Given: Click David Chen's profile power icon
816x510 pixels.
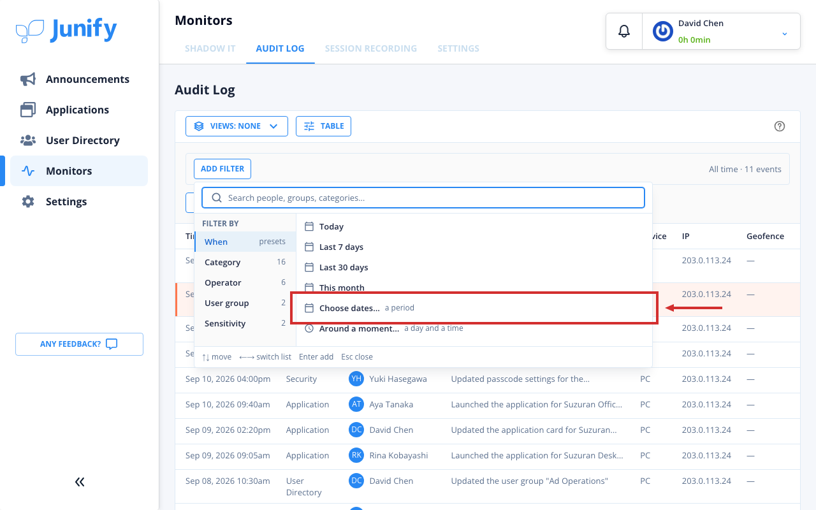Looking at the screenshot, I should point(663,31).
